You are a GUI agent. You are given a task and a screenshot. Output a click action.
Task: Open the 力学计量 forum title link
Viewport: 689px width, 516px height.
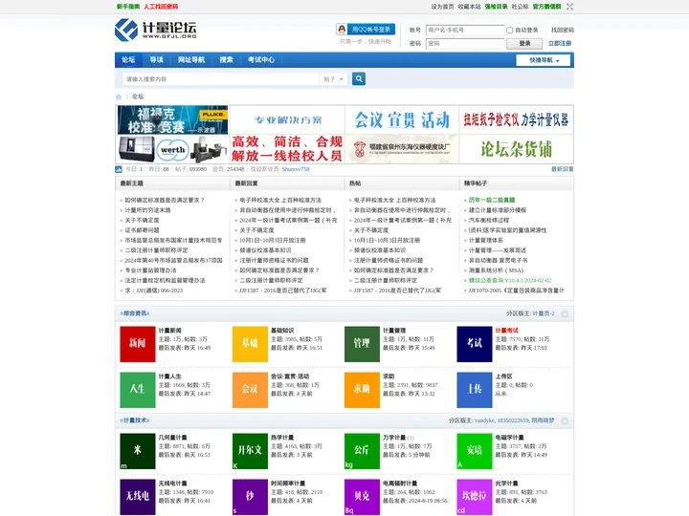(394, 438)
